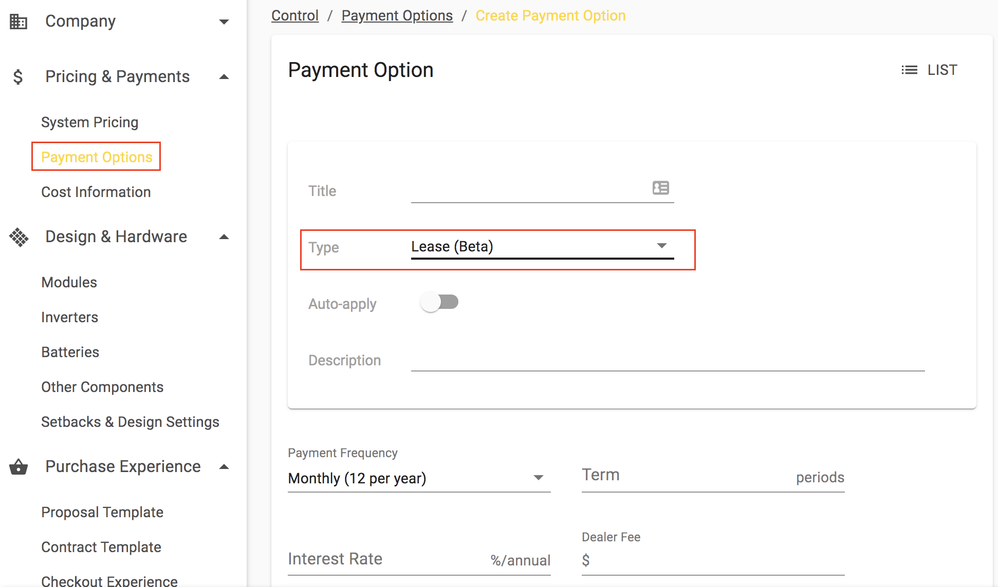Open the Type dropdown showing Lease (Beta)
Viewport: 998px width, 587px height.
click(542, 247)
